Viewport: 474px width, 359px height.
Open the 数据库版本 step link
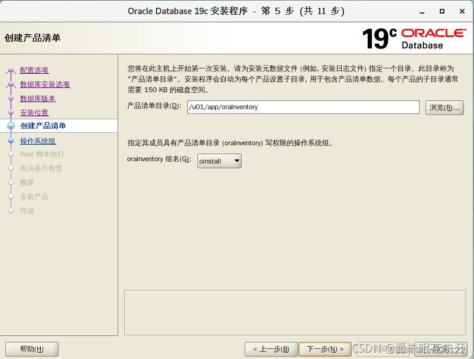point(38,99)
